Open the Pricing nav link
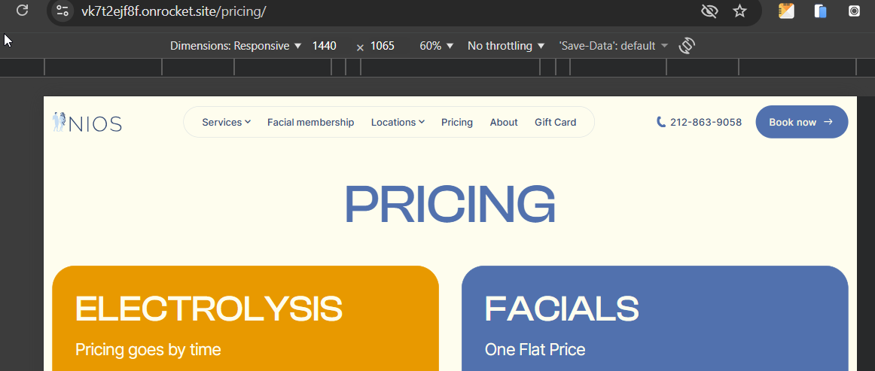Viewport: 875px width, 371px height. click(457, 122)
